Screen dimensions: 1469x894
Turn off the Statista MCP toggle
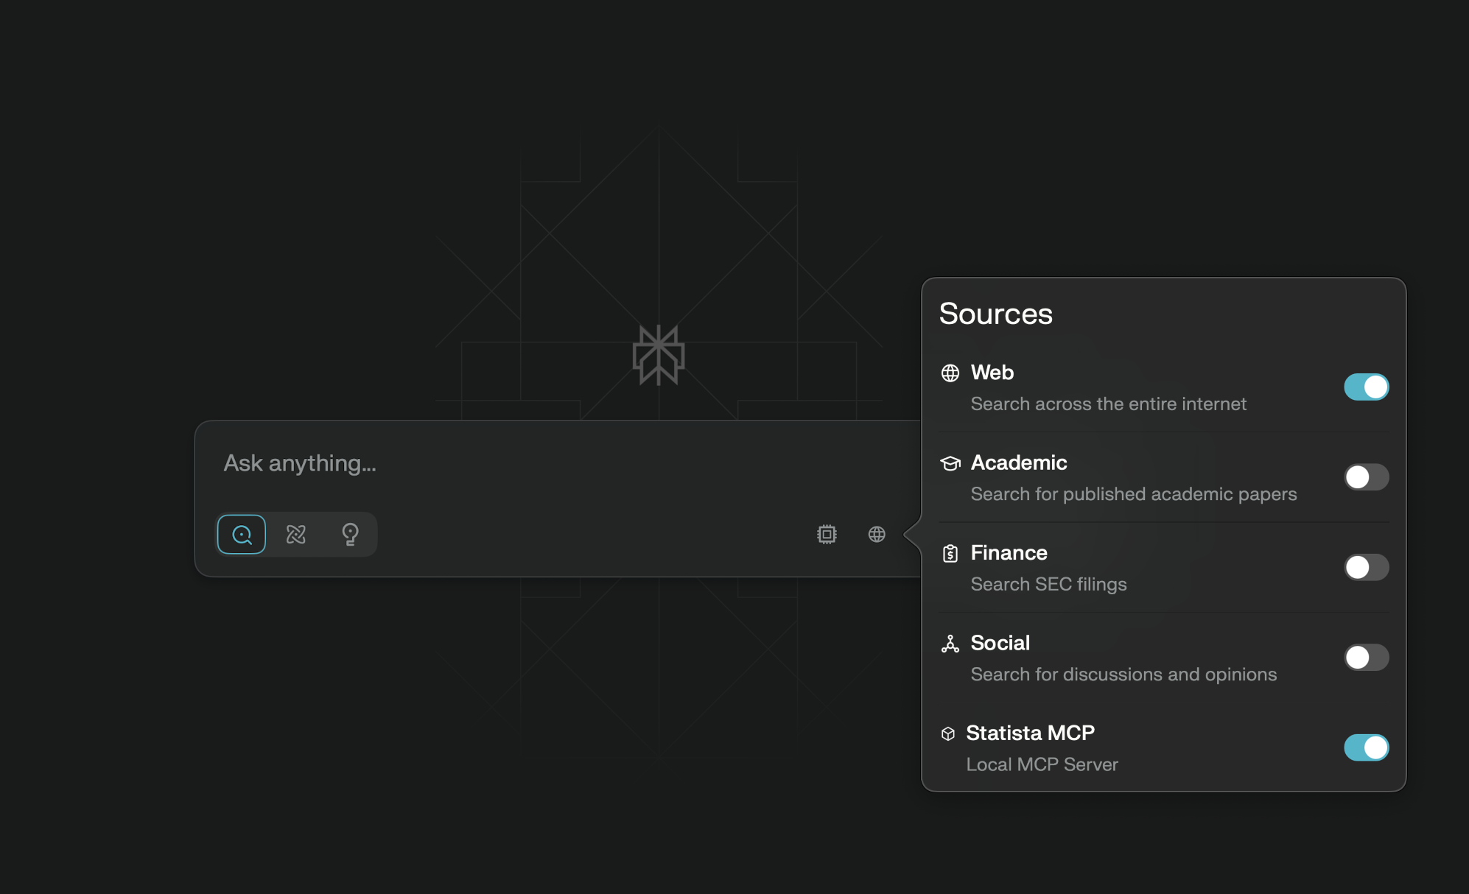[x=1366, y=748]
